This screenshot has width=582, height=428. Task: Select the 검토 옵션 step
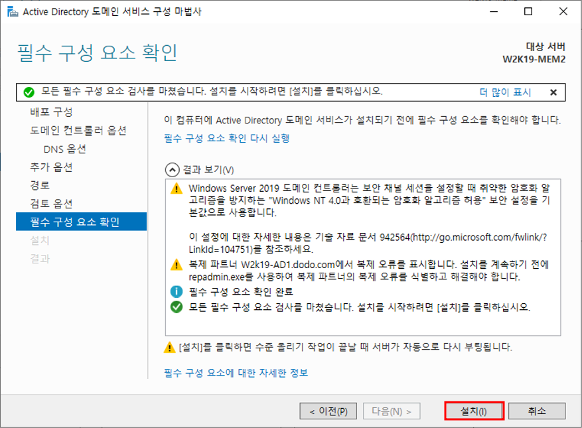[51, 204]
